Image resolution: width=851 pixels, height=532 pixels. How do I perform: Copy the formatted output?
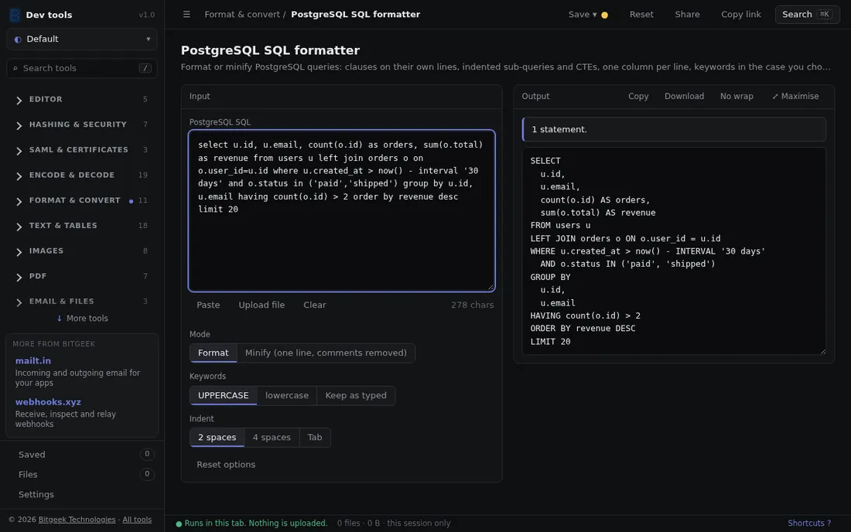638,96
